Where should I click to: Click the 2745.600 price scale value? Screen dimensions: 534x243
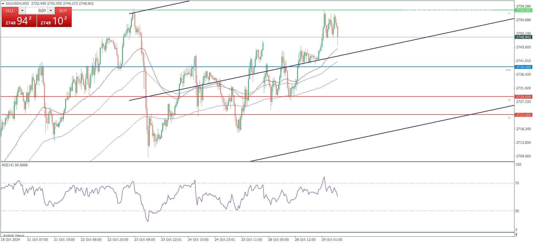click(523, 47)
